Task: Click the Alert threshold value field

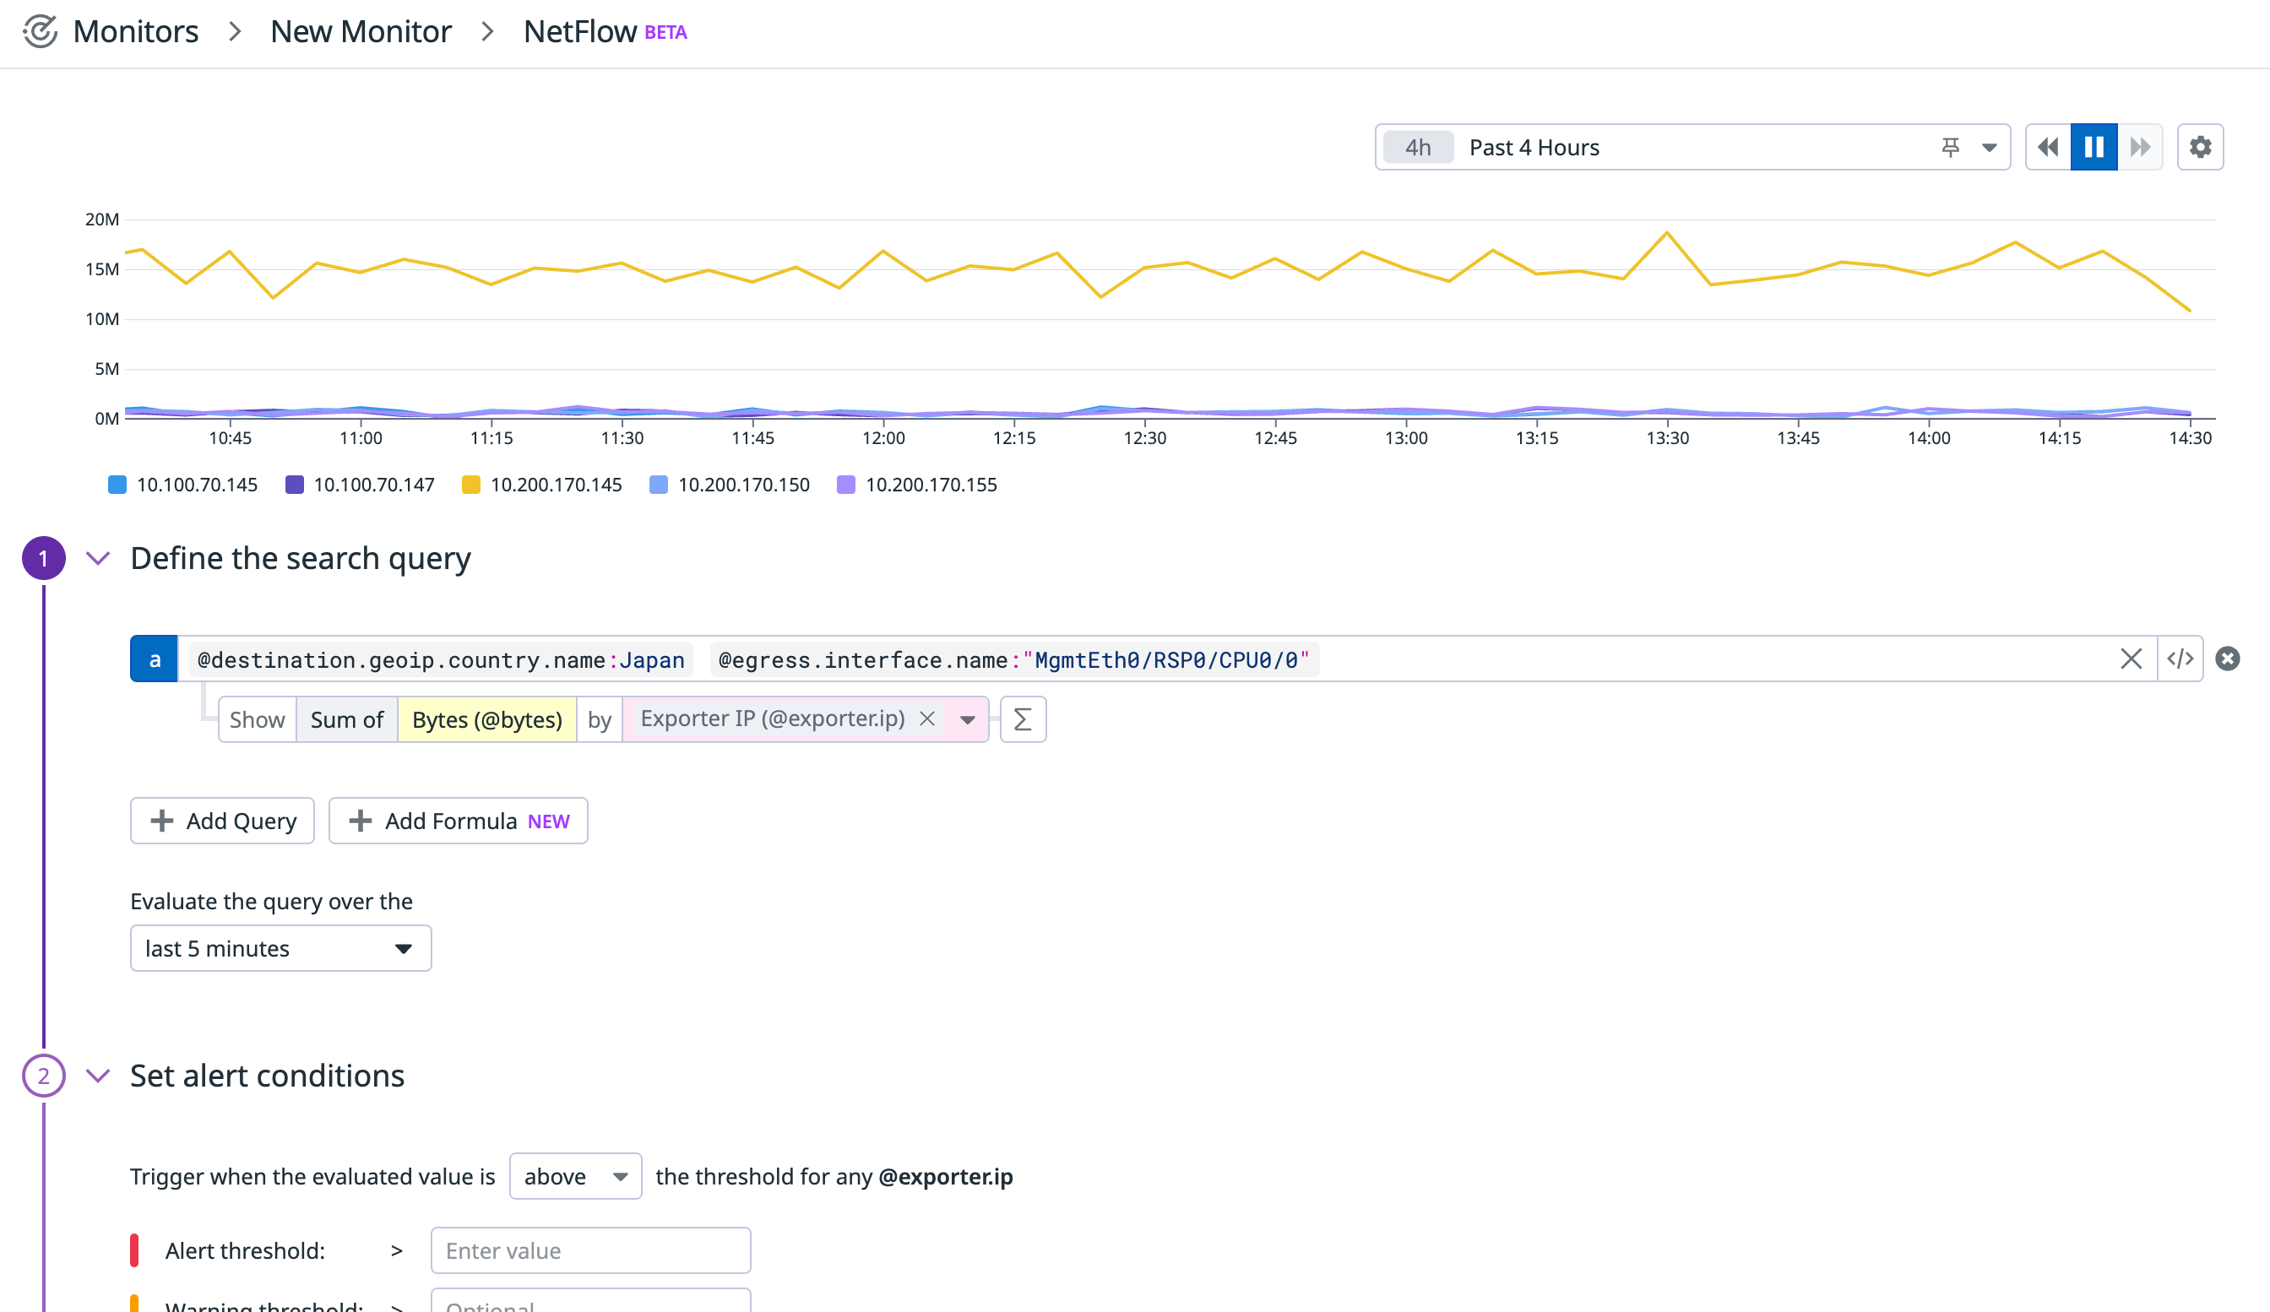Action: pyautogui.click(x=590, y=1250)
